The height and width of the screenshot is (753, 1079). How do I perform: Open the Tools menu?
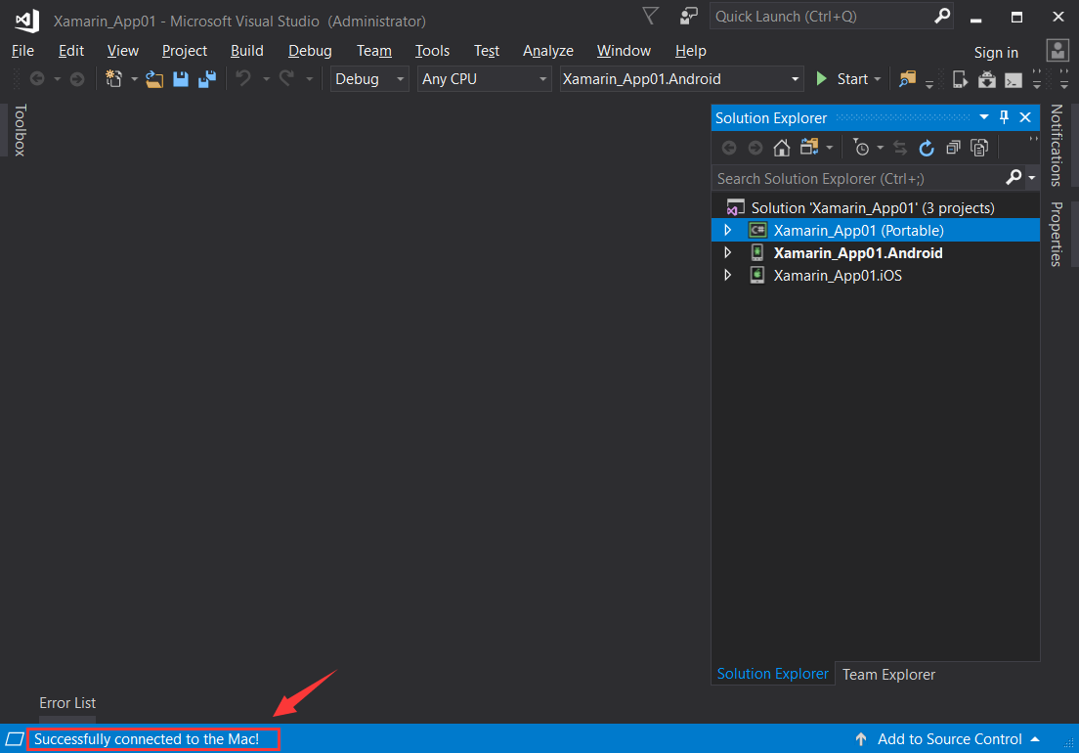tap(432, 50)
